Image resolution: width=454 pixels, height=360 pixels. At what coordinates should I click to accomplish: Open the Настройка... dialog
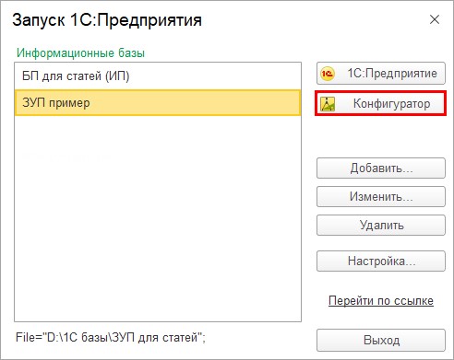coord(381,261)
